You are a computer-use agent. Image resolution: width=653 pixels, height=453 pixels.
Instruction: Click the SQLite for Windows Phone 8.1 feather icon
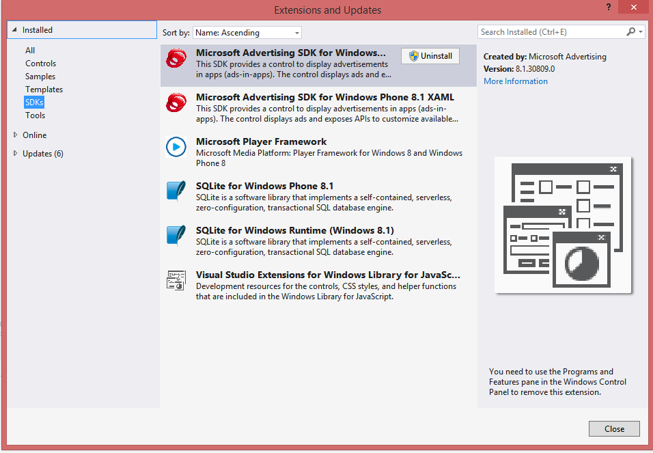coord(176,191)
